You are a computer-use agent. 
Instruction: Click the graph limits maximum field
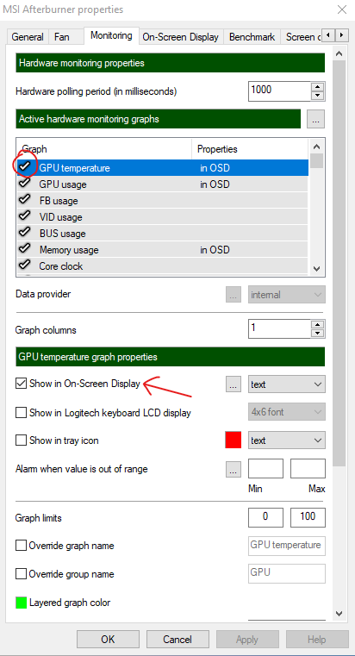click(x=308, y=517)
